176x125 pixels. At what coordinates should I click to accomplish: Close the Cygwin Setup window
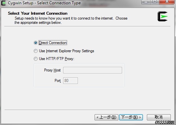coord(167,2)
